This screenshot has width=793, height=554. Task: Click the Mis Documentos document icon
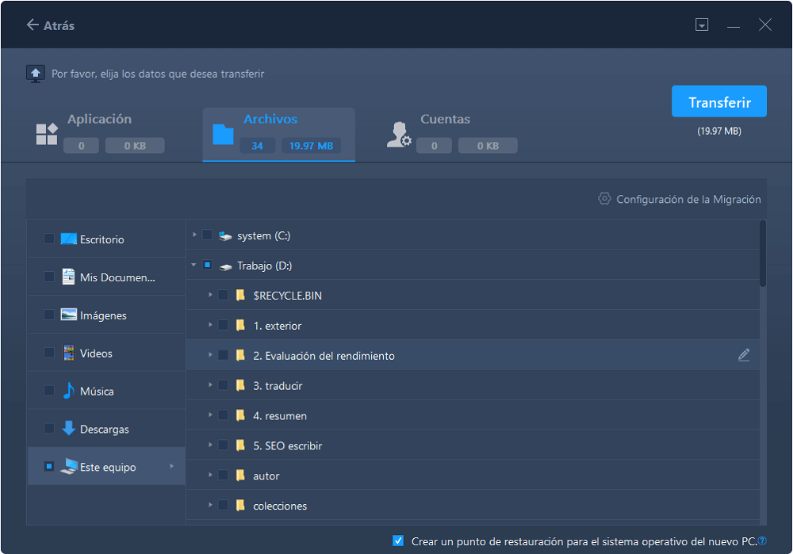click(68, 277)
